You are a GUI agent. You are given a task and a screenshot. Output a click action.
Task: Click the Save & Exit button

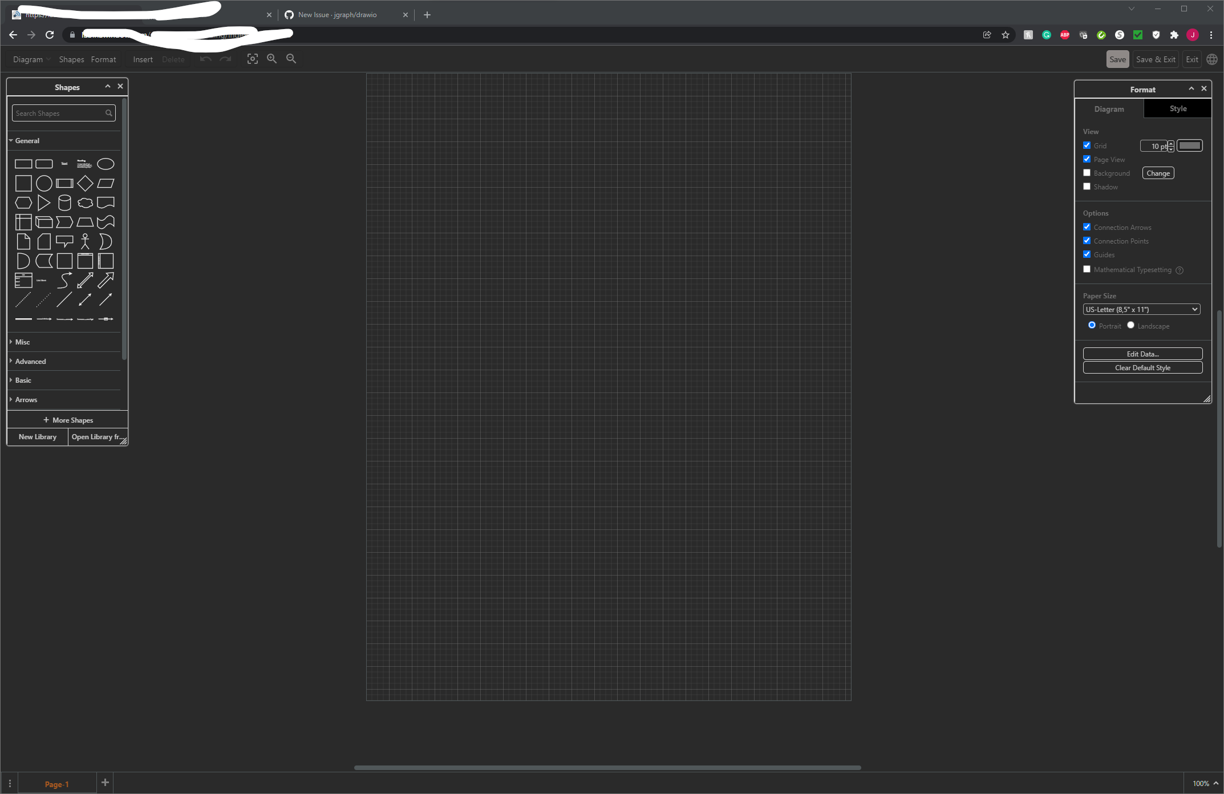pyautogui.click(x=1156, y=59)
